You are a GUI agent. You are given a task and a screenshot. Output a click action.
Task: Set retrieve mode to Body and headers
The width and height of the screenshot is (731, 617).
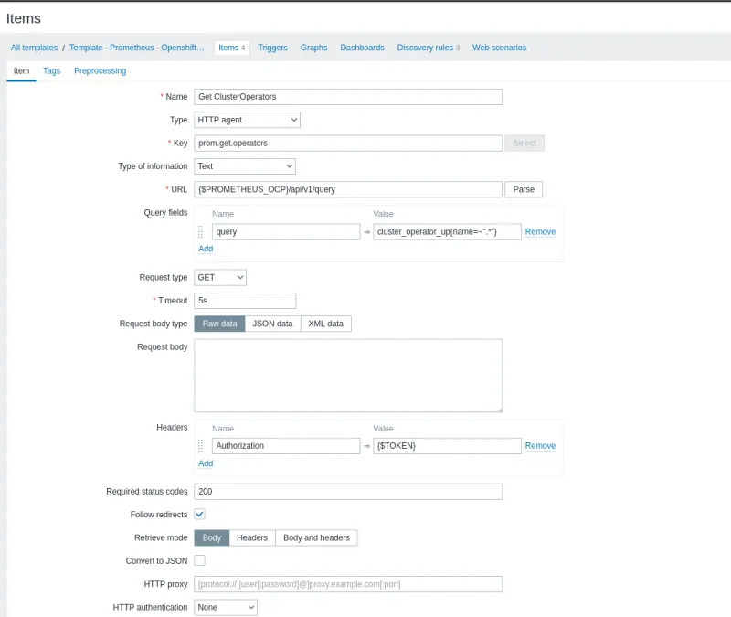(x=316, y=537)
